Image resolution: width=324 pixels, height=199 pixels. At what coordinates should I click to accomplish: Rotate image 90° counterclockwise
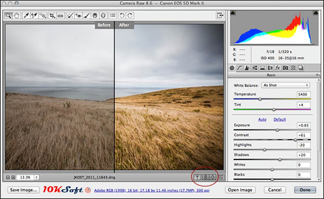122,16
